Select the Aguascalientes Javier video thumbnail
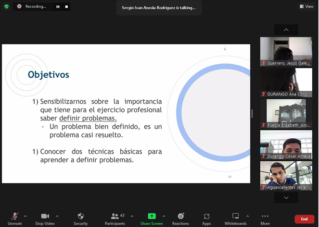Image resolution: width=319 pixels, height=227 pixels. [x=286, y=176]
